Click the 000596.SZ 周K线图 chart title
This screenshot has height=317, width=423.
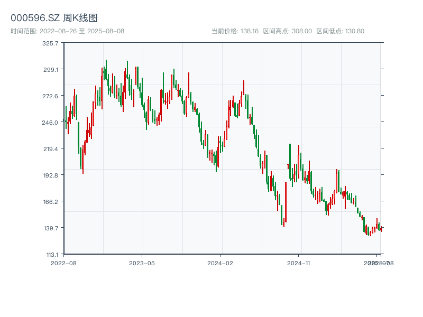point(54,18)
